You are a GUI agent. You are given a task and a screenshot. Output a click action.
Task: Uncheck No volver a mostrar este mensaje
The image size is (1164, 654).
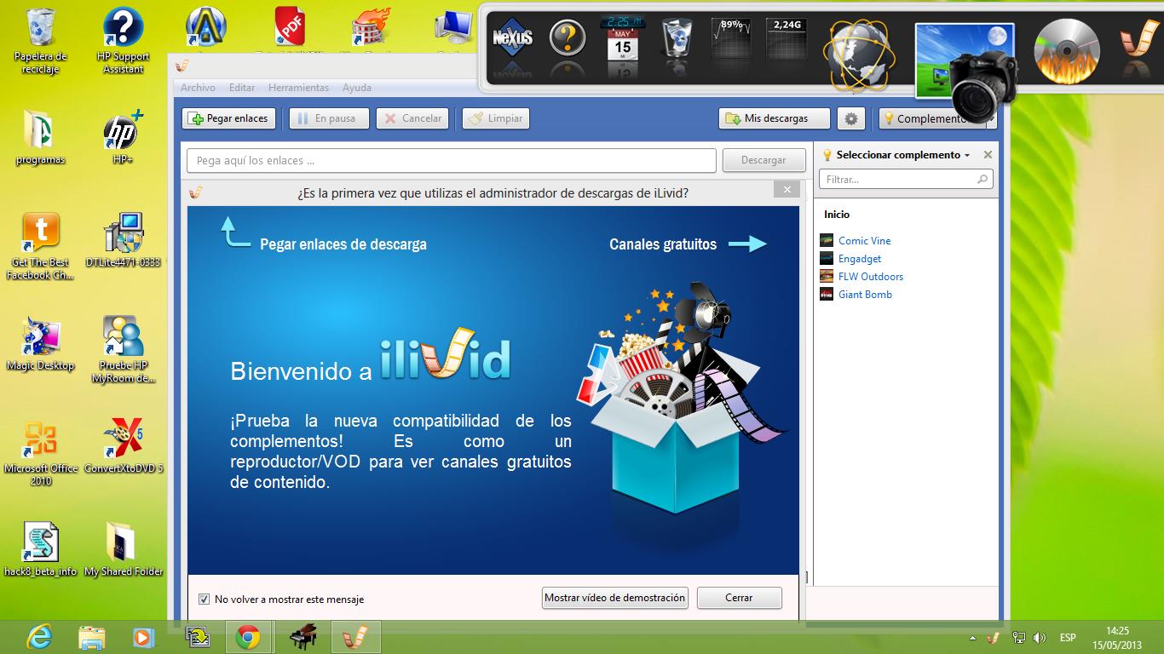point(204,599)
